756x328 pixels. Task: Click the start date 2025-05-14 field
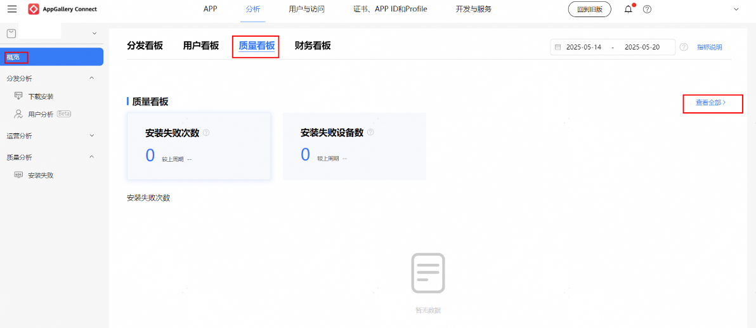pyautogui.click(x=583, y=47)
